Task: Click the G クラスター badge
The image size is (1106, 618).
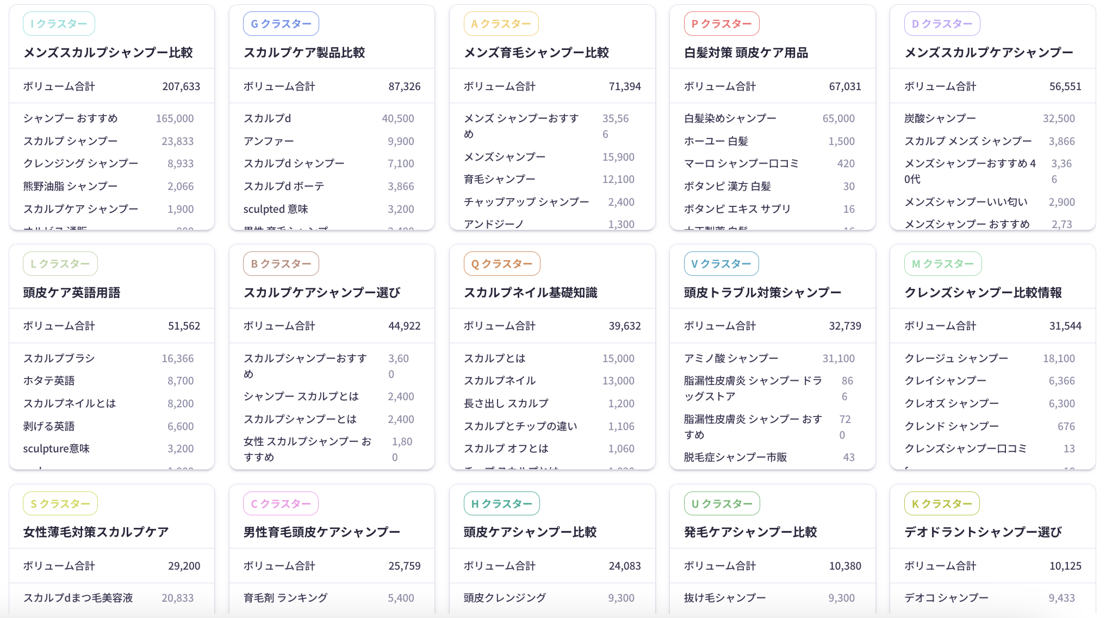Action: [x=281, y=24]
